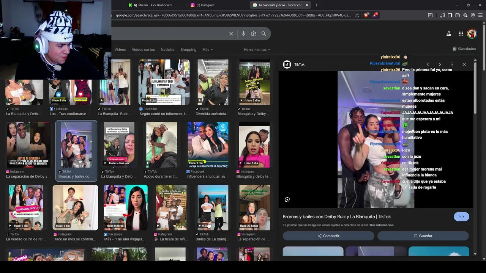Open the Guardados saved items link
The width and height of the screenshot is (486, 273).
coord(464,49)
